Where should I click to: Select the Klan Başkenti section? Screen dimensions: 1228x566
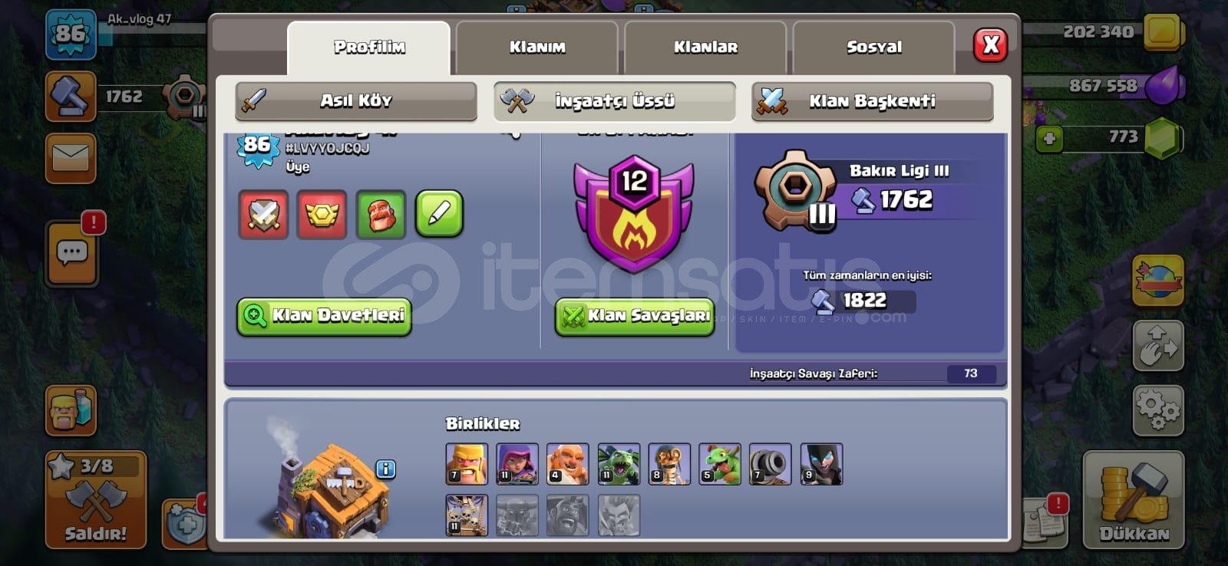[x=872, y=101]
